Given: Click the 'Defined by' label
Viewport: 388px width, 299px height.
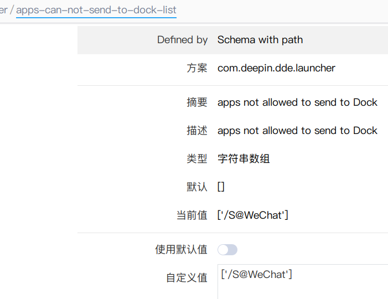Looking at the screenshot, I should (182, 40).
